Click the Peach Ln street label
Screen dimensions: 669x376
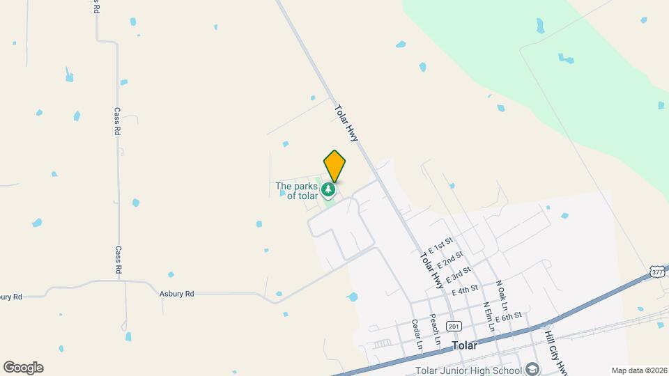[435, 329]
